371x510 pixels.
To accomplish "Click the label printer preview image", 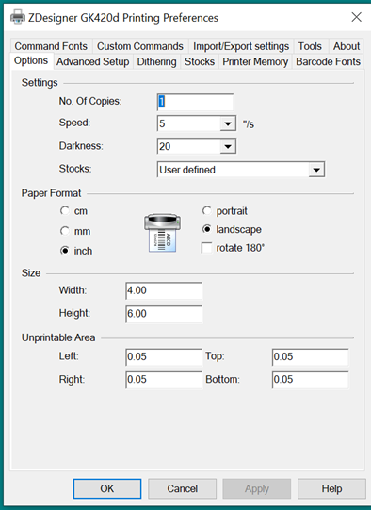I will 163,233.
